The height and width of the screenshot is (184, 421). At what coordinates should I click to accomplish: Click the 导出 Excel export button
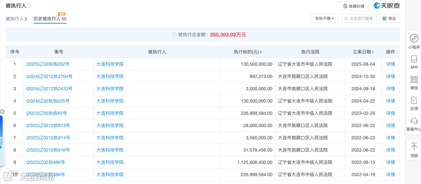pos(389,19)
